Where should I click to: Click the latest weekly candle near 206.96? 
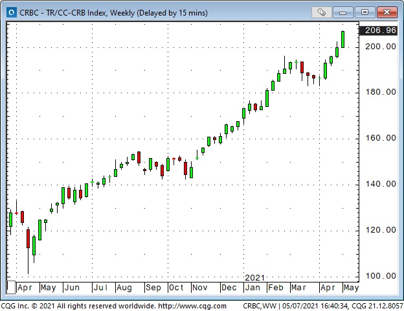click(x=342, y=40)
